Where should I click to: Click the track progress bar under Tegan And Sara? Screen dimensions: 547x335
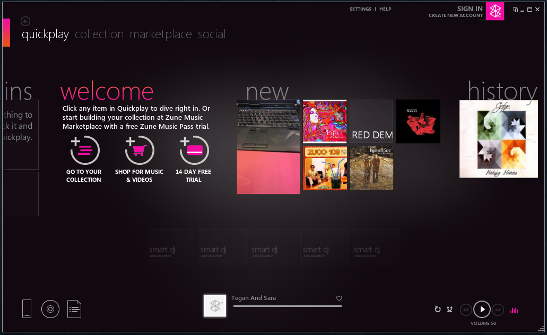tap(287, 306)
